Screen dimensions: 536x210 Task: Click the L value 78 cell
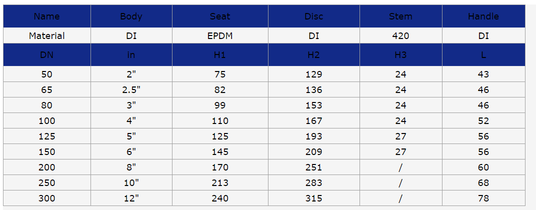tap(483, 198)
